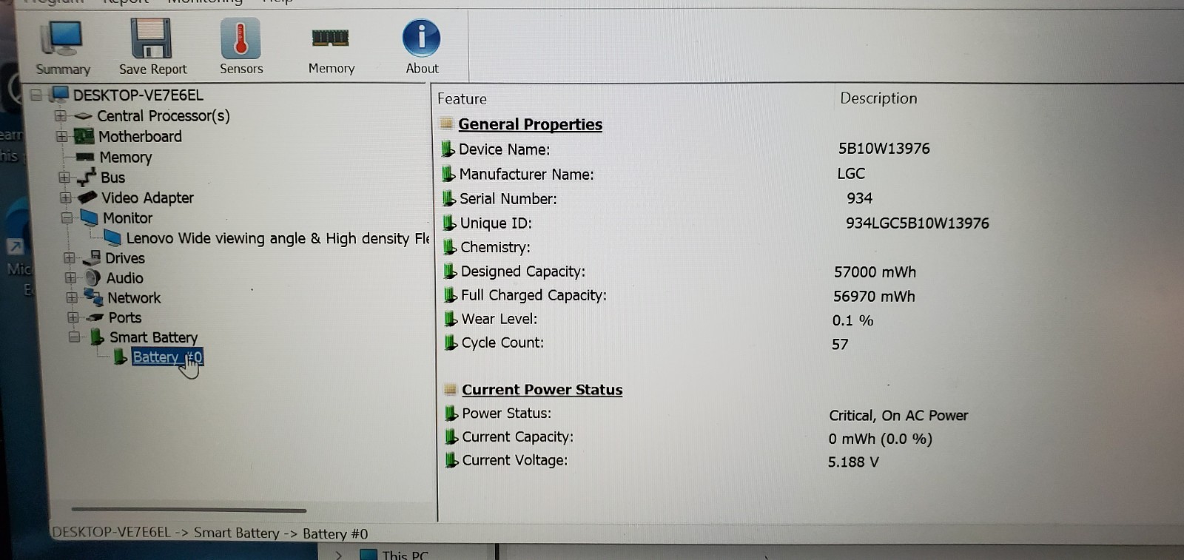The image size is (1184, 560).
Task: Select DESKTOP-VE7E6EL computer icon in tree
Action: point(59,95)
